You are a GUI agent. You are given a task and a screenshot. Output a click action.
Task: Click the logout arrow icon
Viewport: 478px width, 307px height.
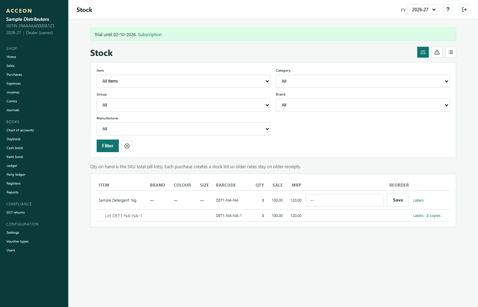[x=464, y=10]
